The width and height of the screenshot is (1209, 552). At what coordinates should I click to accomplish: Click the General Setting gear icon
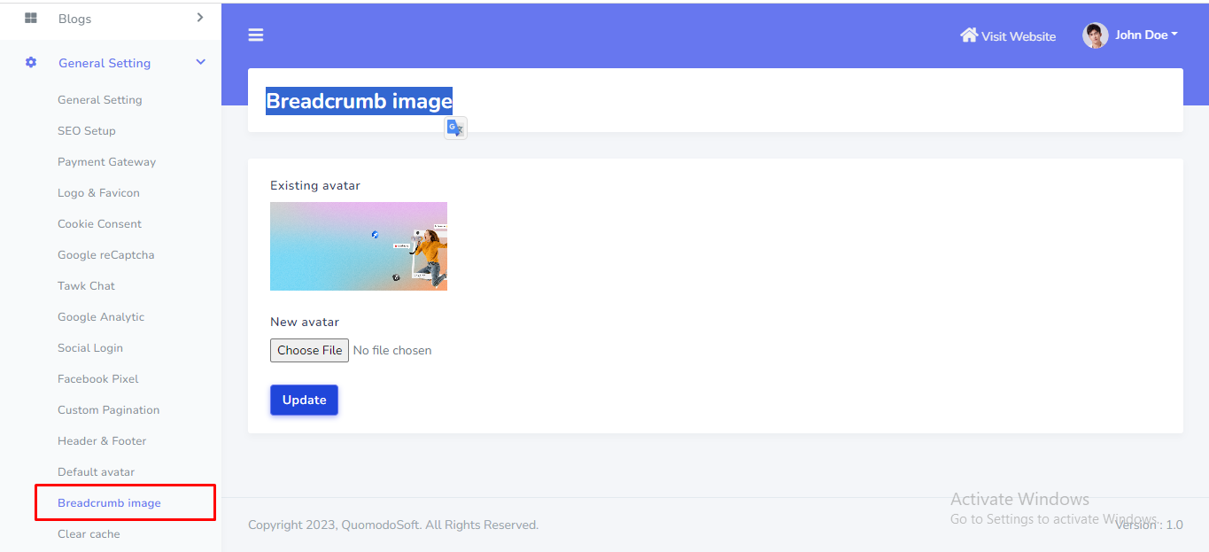coord(31,63)
